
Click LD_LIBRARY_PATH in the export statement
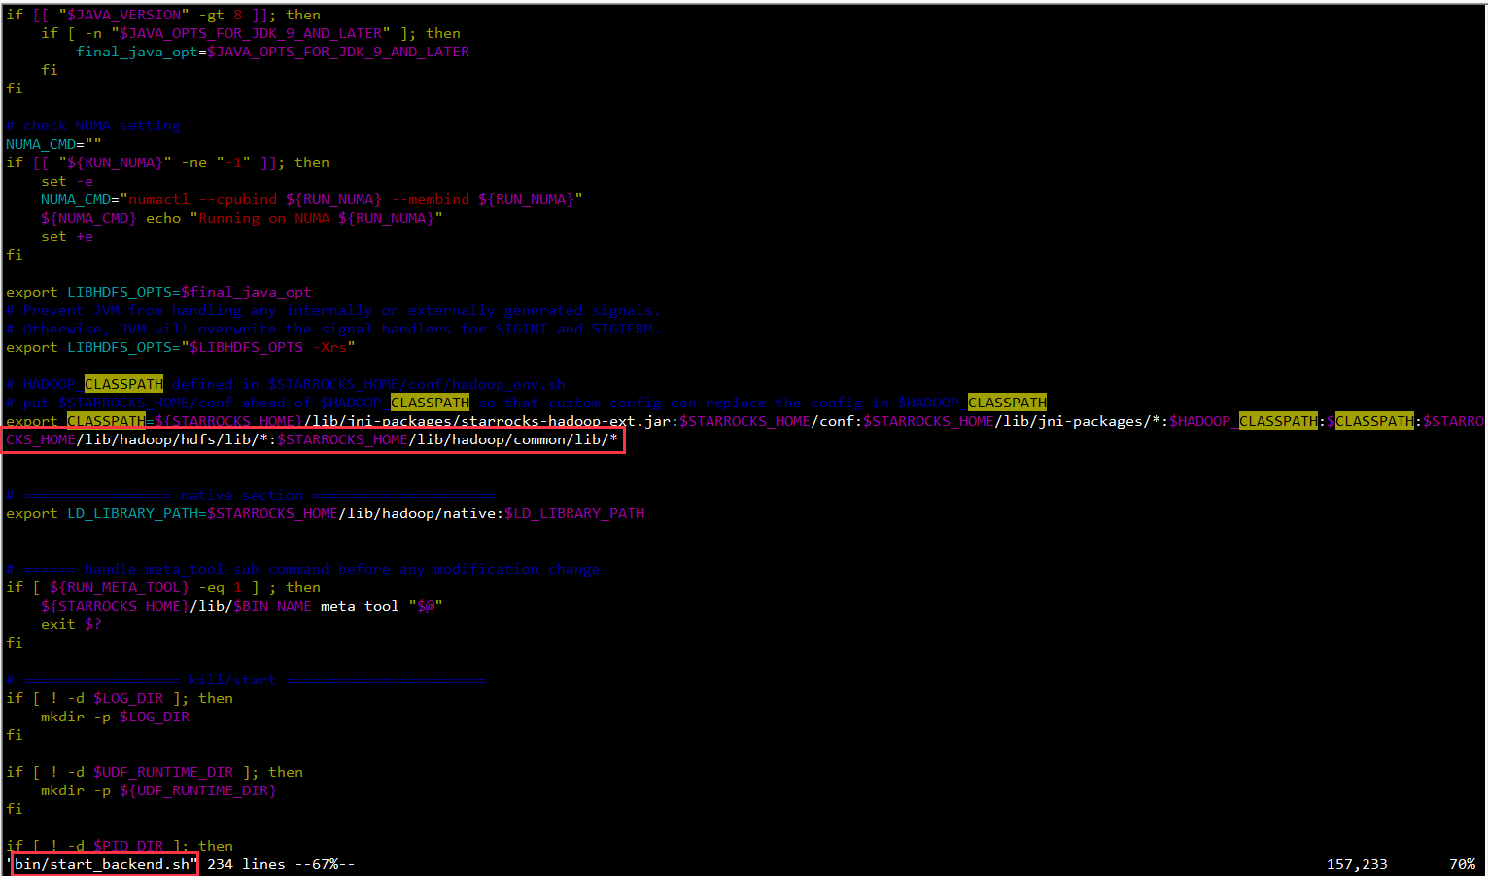(132, 513)
